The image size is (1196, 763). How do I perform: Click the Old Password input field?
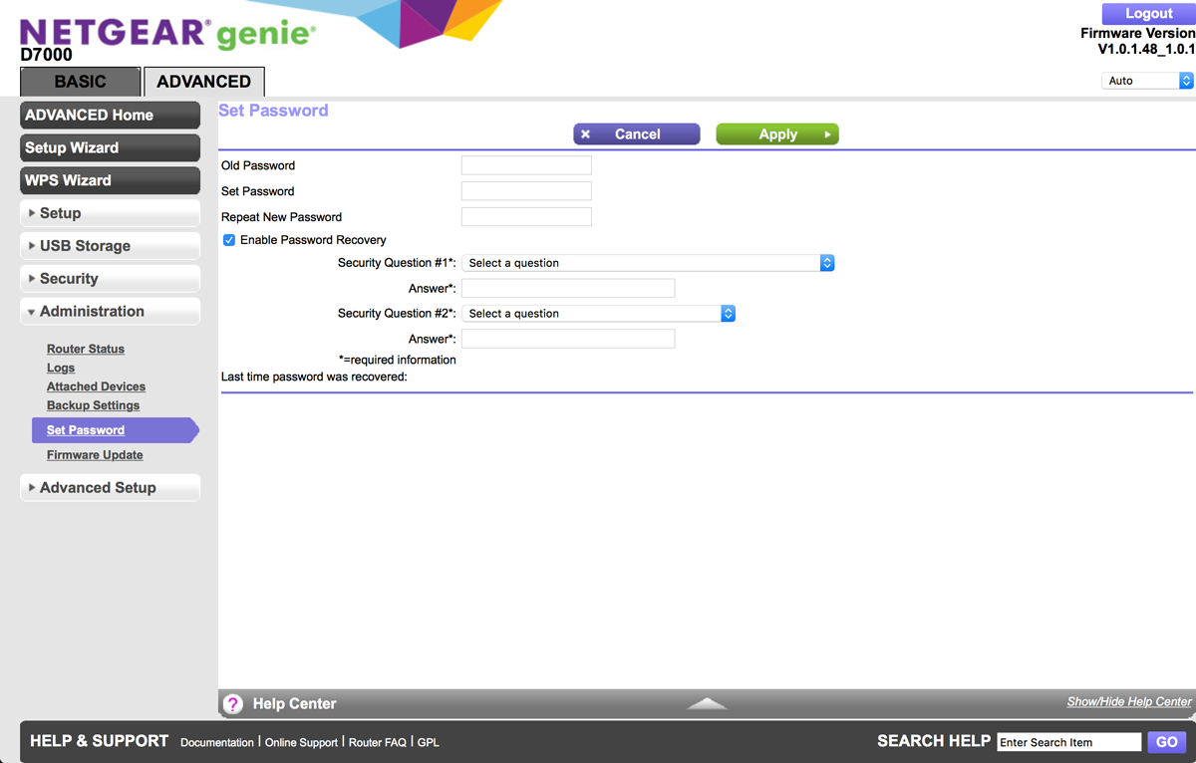tap(526, 165)
